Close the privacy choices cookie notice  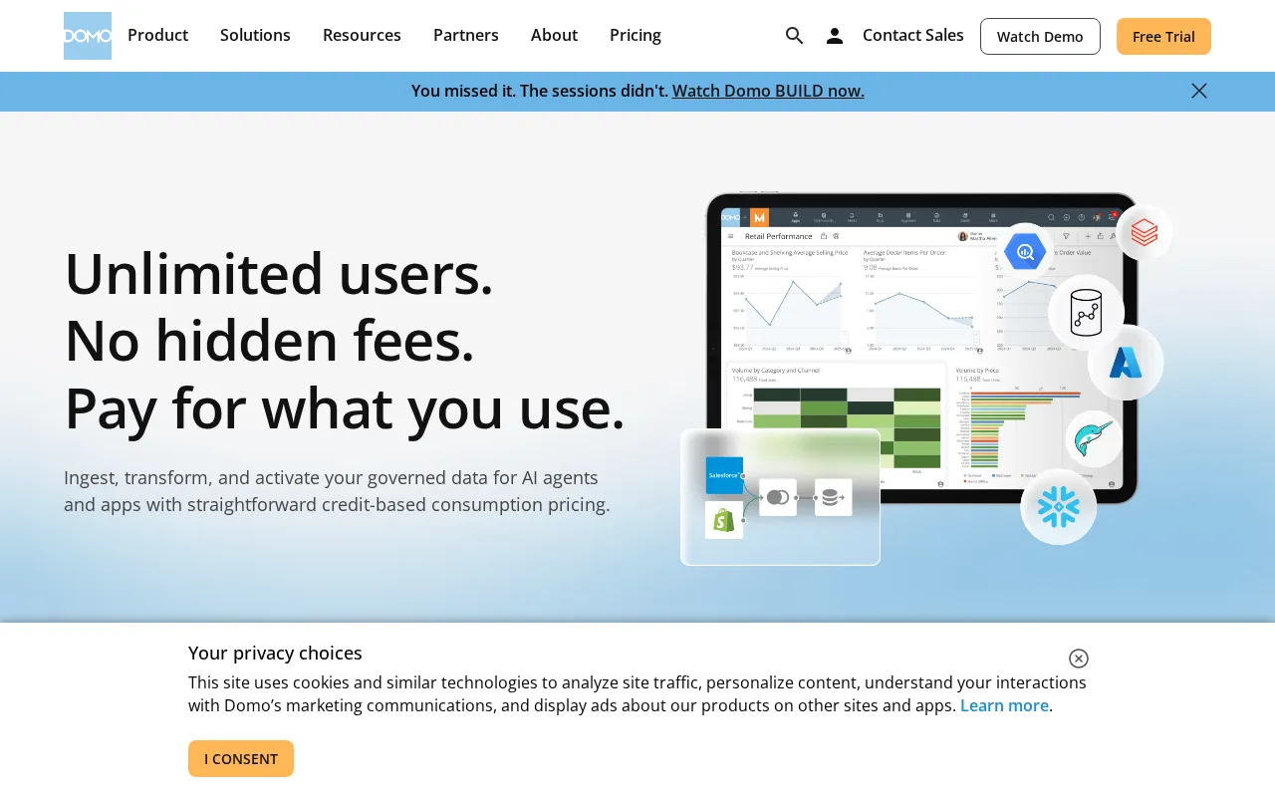(1079, 659)
